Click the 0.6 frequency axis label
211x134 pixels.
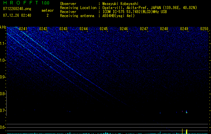coord(3,127)
